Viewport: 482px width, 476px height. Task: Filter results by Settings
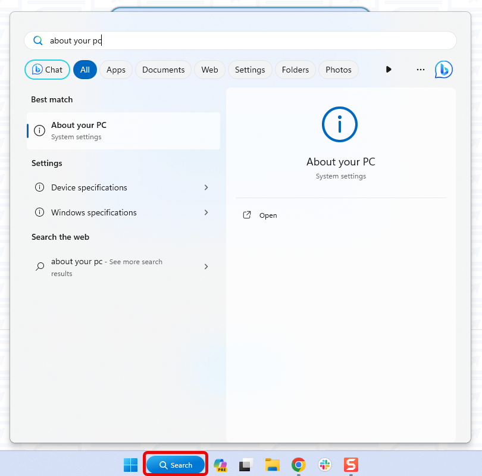click(250, 70)
